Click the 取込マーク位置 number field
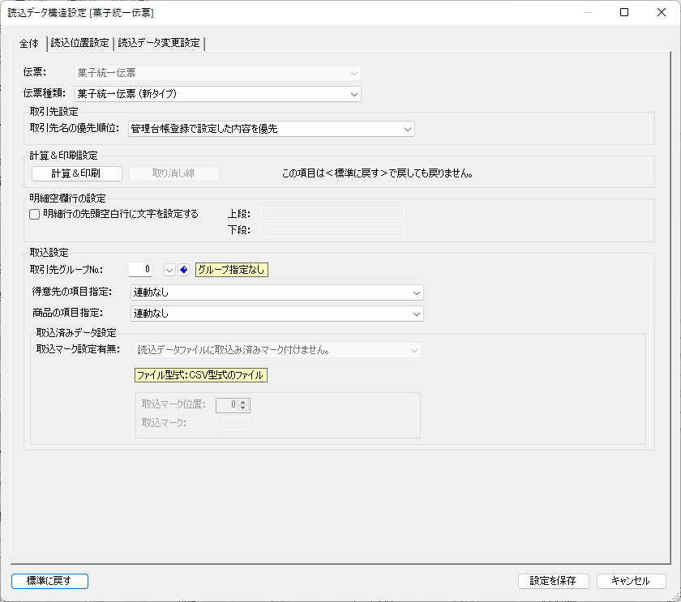This screenshot has width=681, height=602. [227, 405]
